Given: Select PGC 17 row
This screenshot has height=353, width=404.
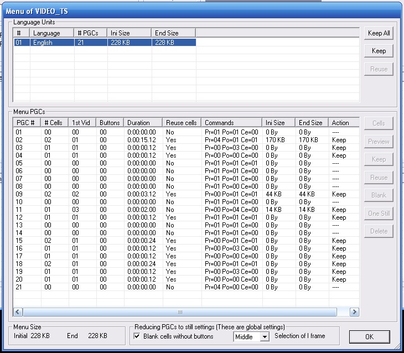Looking at the screenshot, I should [187, 256].
